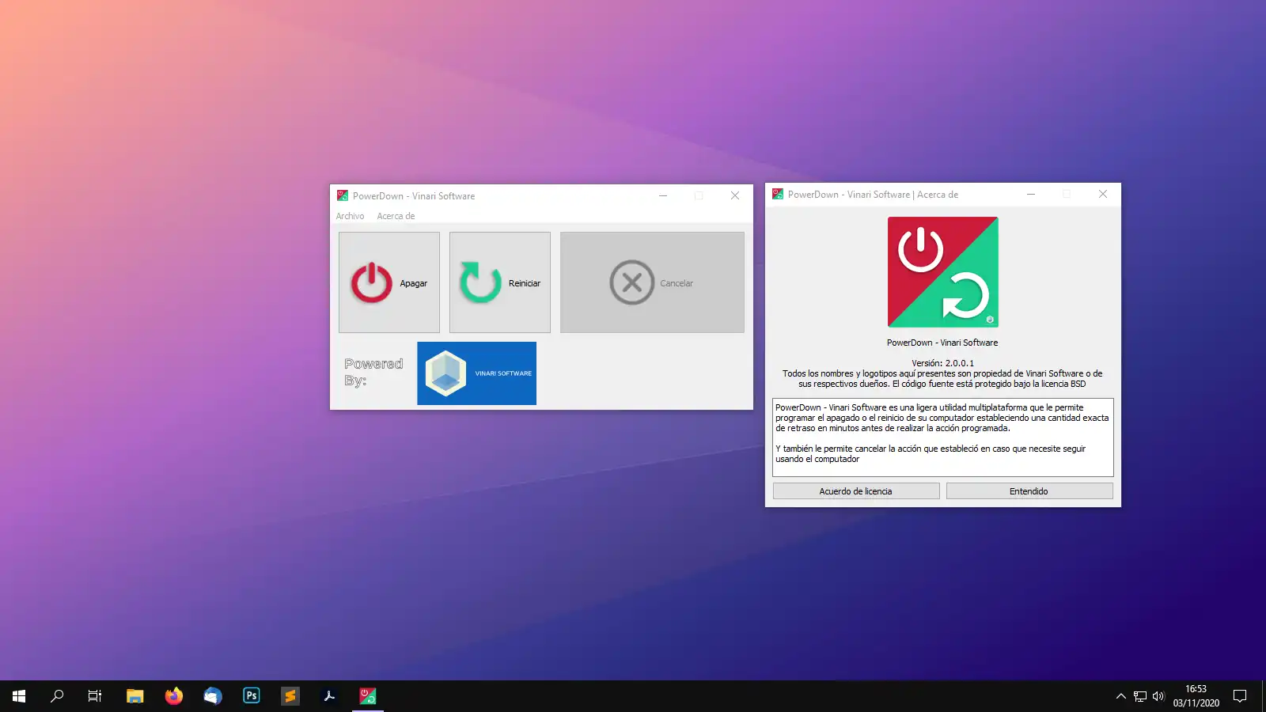Click the PowerDown - Vinari Software label under the logo
The height and width of the screenshot is (712, 1266).
click(942, 343)
